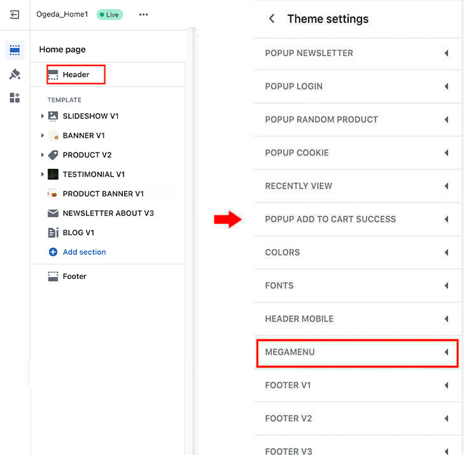
Task: Open Theme settings paintbrush icon
Action: click(x=15, y=74)
